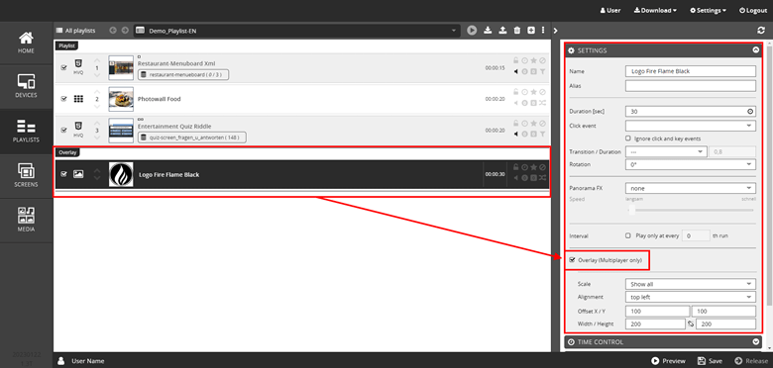Open the Settings menu in top bar
Viewport: 773px width, 368px height.
pyautogui.click(x=708, y=10)
